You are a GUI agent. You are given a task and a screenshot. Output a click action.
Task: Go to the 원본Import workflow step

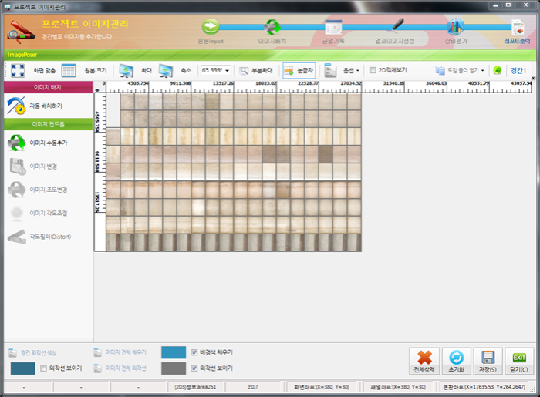click(211, 32)
